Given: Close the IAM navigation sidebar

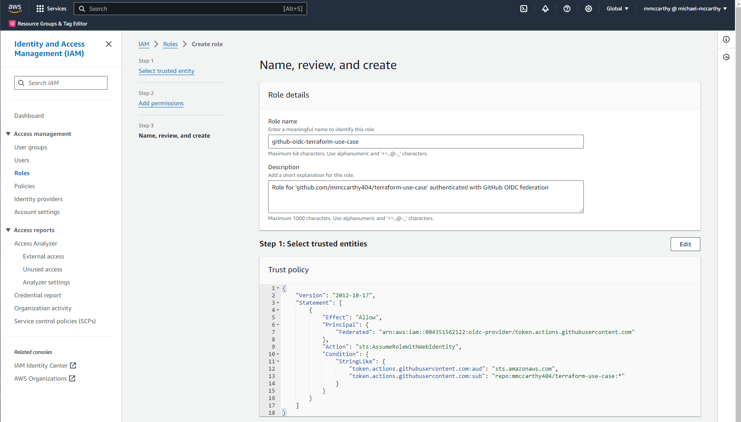Looking at the screenshot, I should click(109, 44).
